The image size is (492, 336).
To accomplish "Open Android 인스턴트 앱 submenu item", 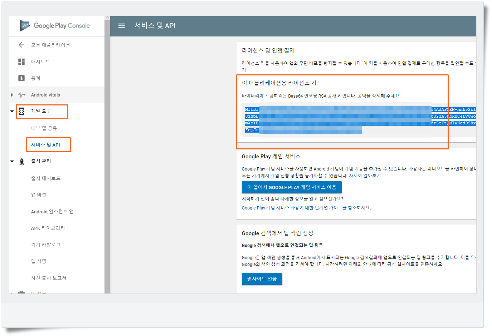I will [52, 212].
